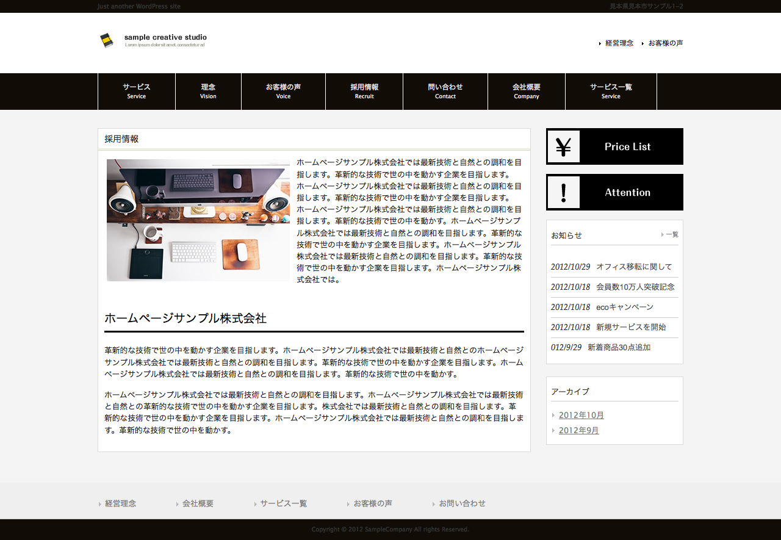Open the 2012年9月 archive link
This screenshot has height=540, width=781.
click(x=579, y=431)
